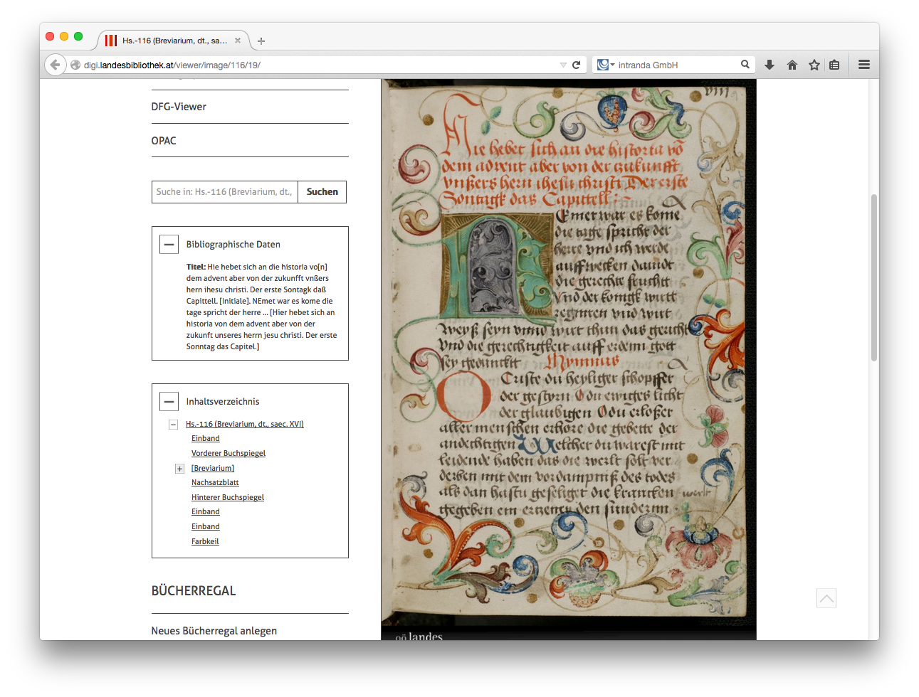Collapse the Bibliographische Daten panel
Viewport: 919px width, 697px height.
169,244
